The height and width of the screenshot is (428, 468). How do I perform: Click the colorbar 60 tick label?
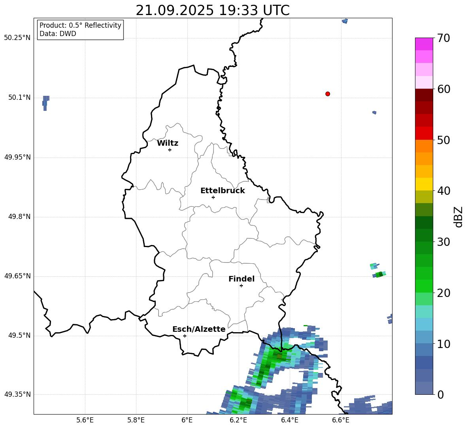[x=443, y=89]
